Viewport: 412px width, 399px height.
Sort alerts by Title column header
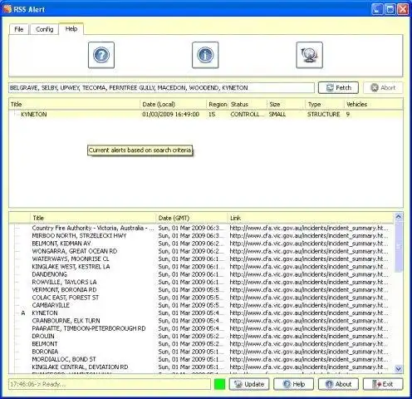pos(75,105)
